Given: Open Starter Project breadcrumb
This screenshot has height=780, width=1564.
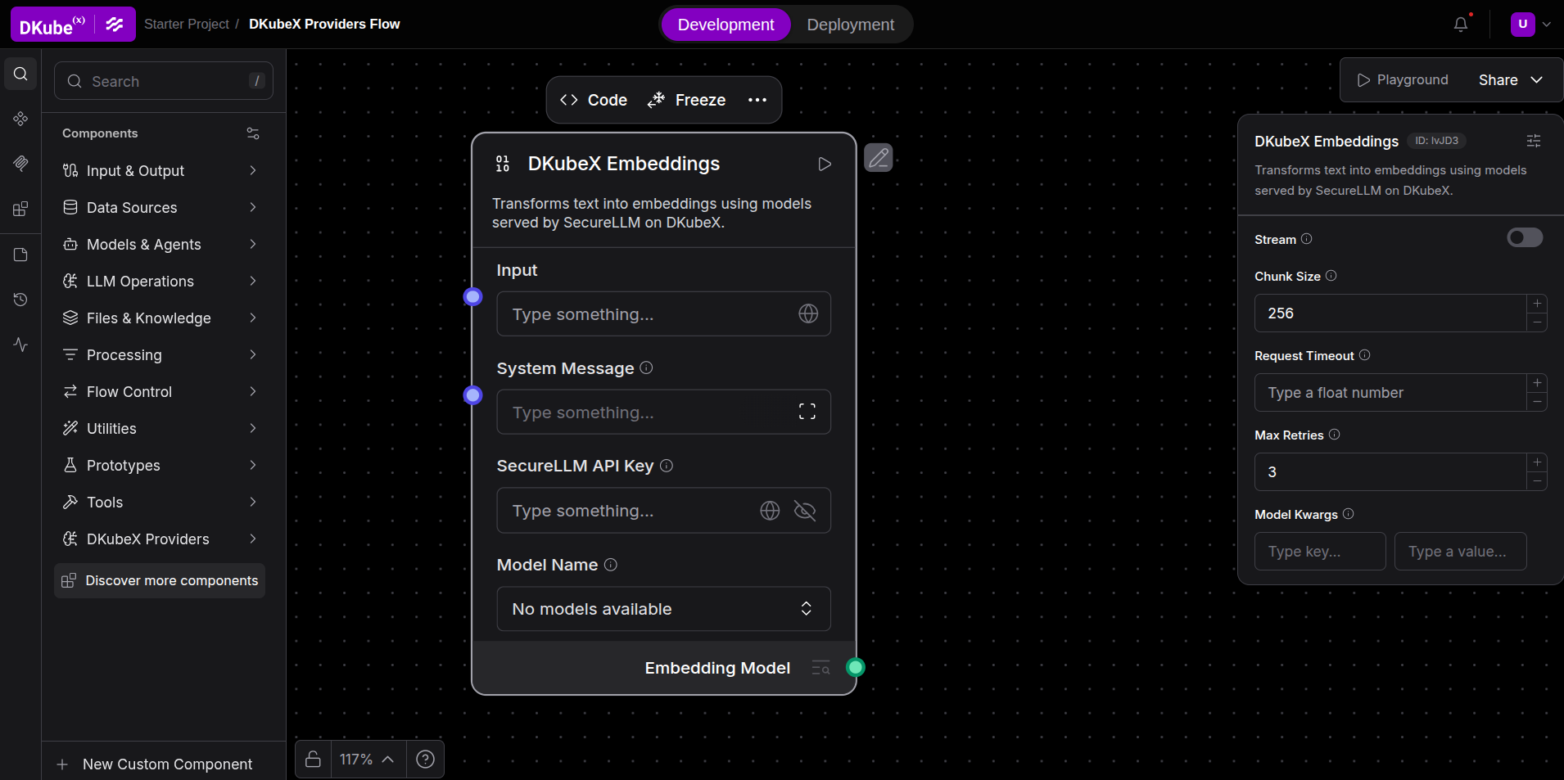Looking at the screenshot, I should 187,25.
